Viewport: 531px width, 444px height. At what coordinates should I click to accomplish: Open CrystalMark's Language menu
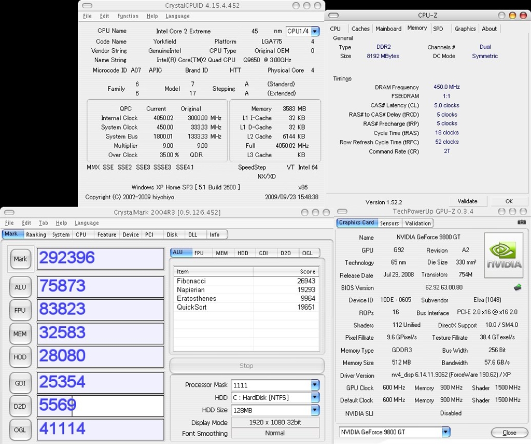[x=87, y=223]
